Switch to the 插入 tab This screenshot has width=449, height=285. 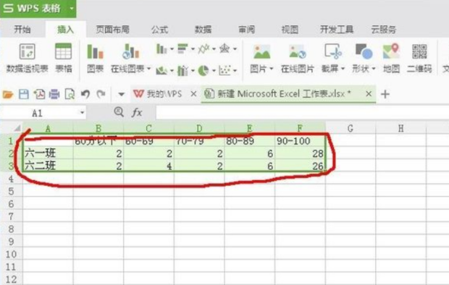(66, 29)
